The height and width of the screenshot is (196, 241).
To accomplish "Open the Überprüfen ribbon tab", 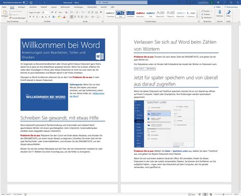I will click(92, 7).
